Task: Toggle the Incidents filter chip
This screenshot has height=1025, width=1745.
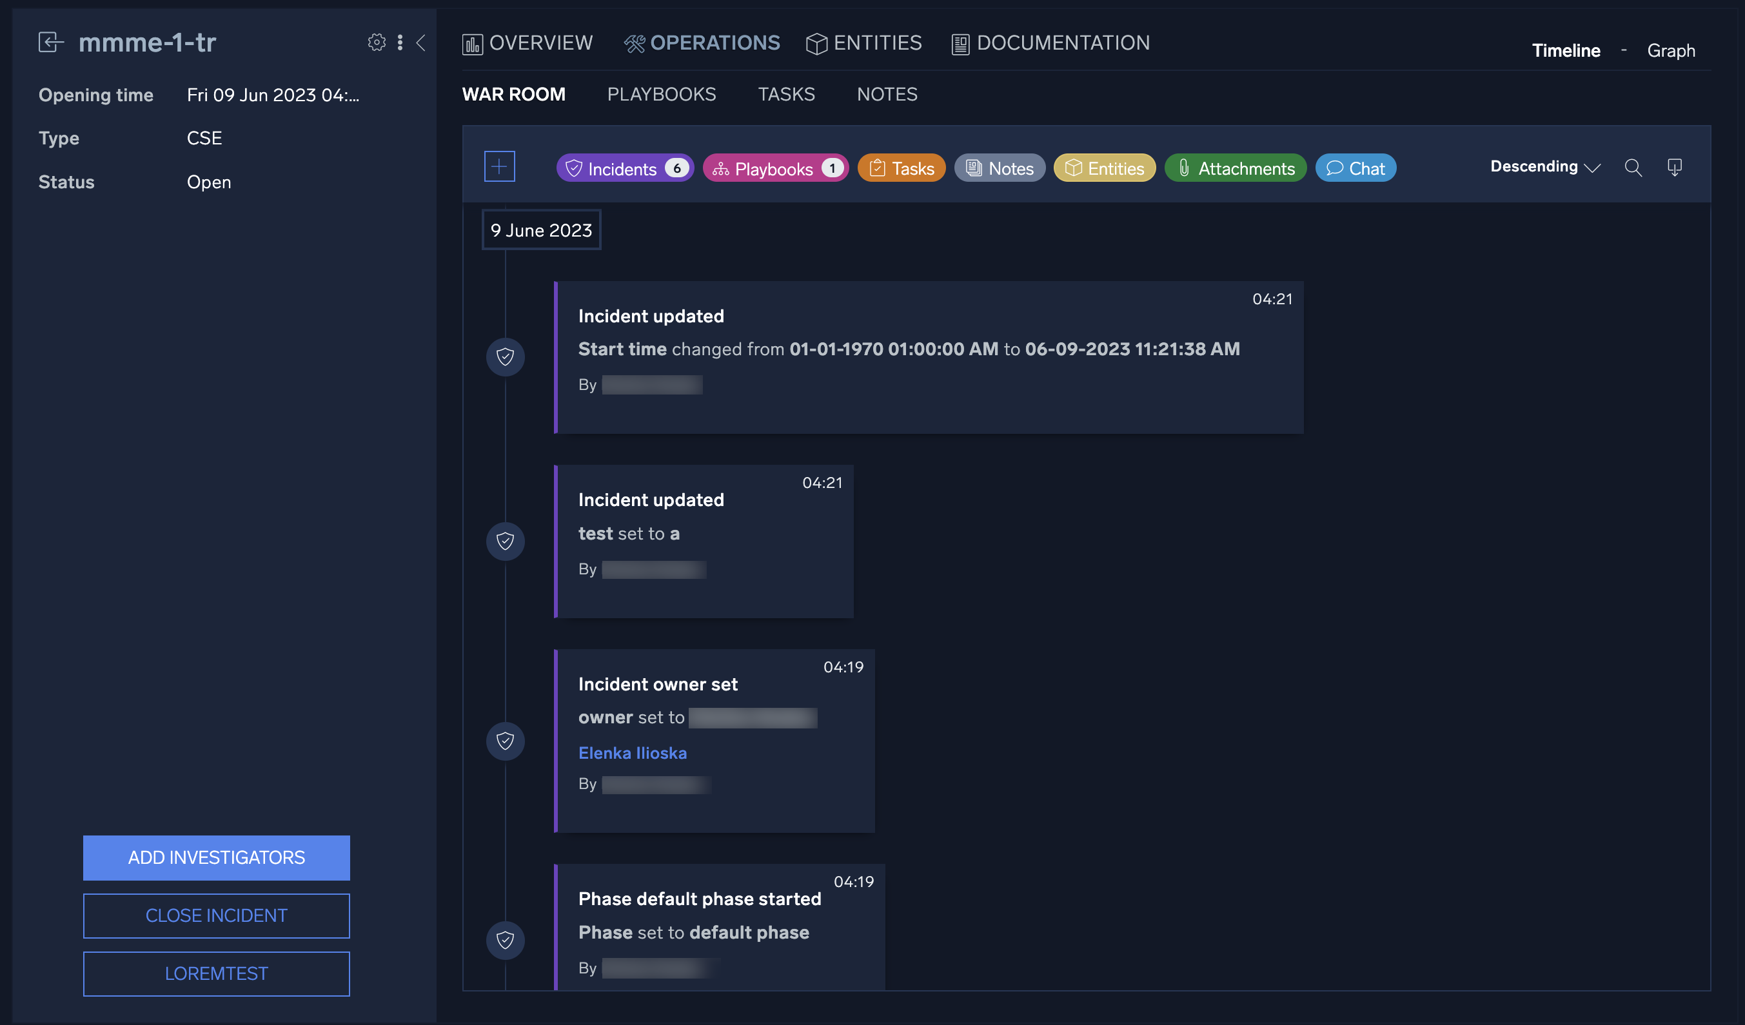Action: pos(625,168)
